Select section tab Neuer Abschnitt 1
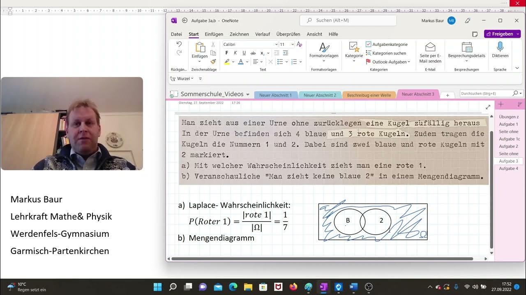 point(275,95)
